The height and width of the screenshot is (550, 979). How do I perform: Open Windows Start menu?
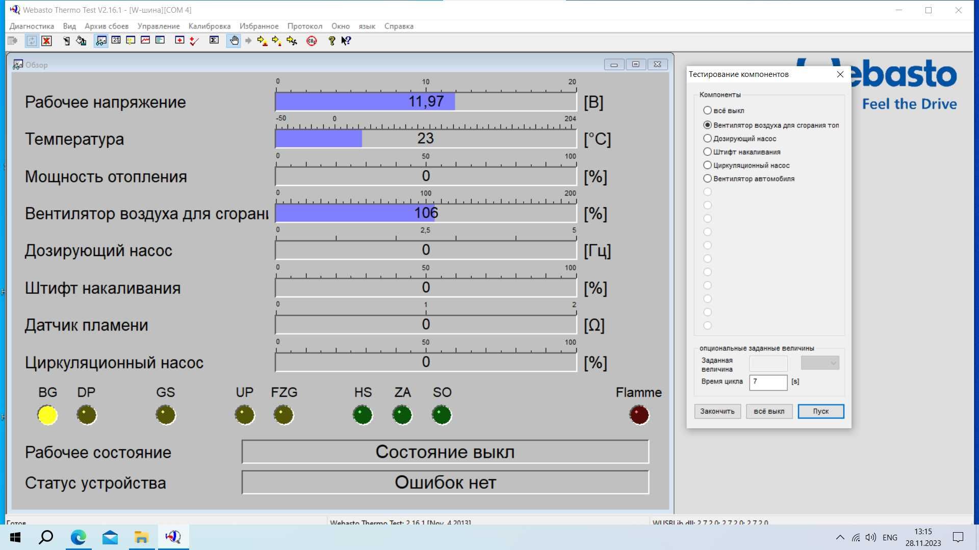15,537
